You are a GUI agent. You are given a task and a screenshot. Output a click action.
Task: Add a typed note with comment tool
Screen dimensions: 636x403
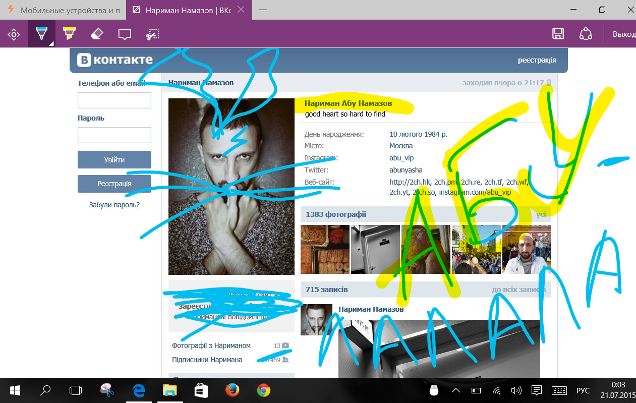[x=125, y=34]
